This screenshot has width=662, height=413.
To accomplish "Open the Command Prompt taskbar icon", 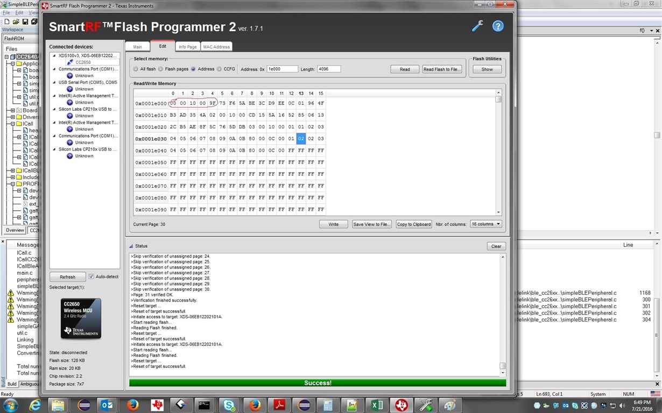I will [205, 405].
